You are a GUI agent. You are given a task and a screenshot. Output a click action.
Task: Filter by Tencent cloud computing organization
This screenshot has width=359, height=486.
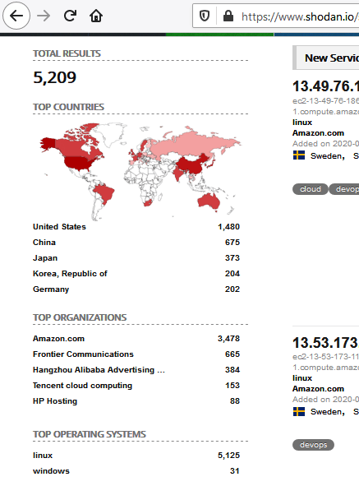(83, 386)
